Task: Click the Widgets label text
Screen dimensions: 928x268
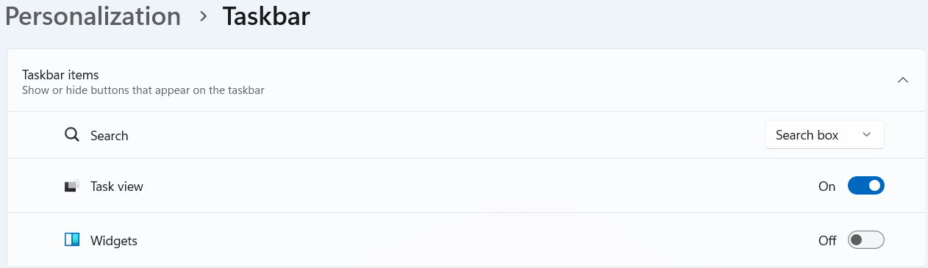Action: pyautogui.click(x=114, y=241)
